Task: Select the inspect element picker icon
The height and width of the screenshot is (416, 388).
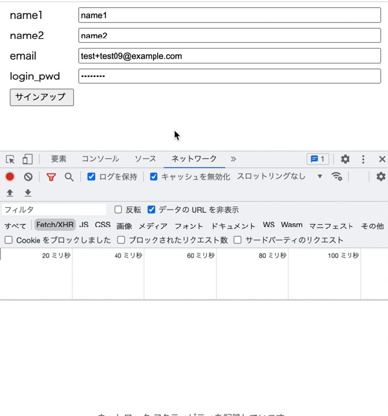Action: [x=10, y=159]
